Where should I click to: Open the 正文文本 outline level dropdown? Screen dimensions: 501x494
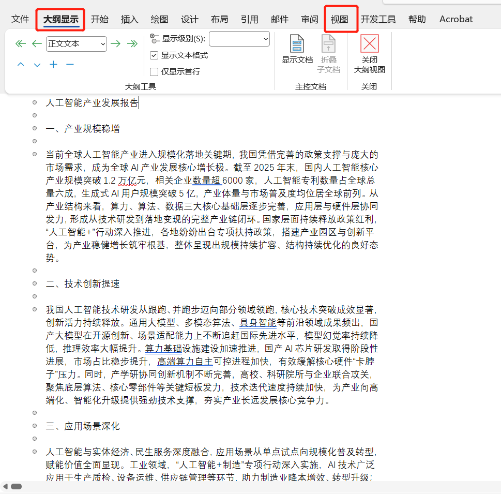(x=77, y=44)
